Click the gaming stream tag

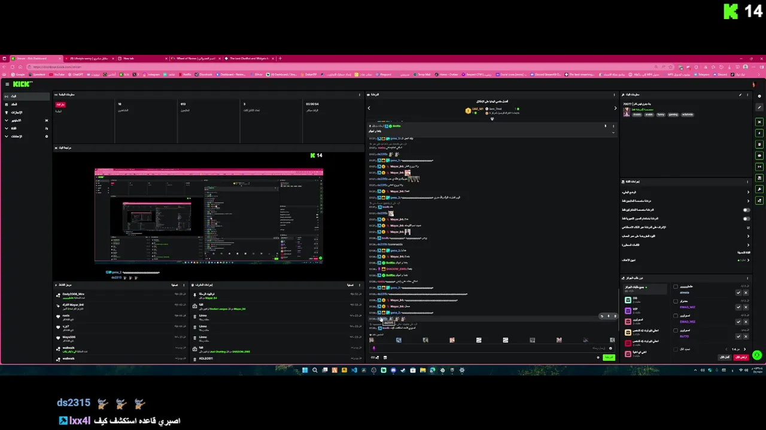point(673,114)
